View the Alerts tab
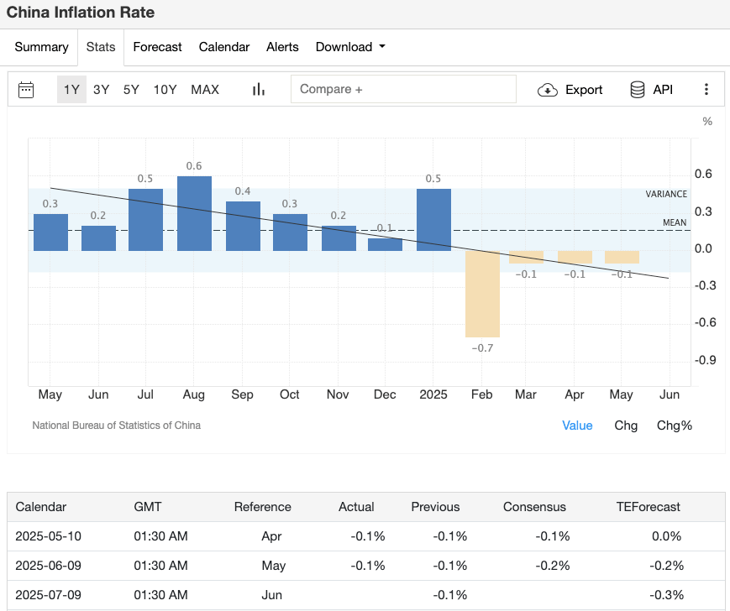Image resolution: width=730 pixels, height=611 pixels. coord(282,47)
